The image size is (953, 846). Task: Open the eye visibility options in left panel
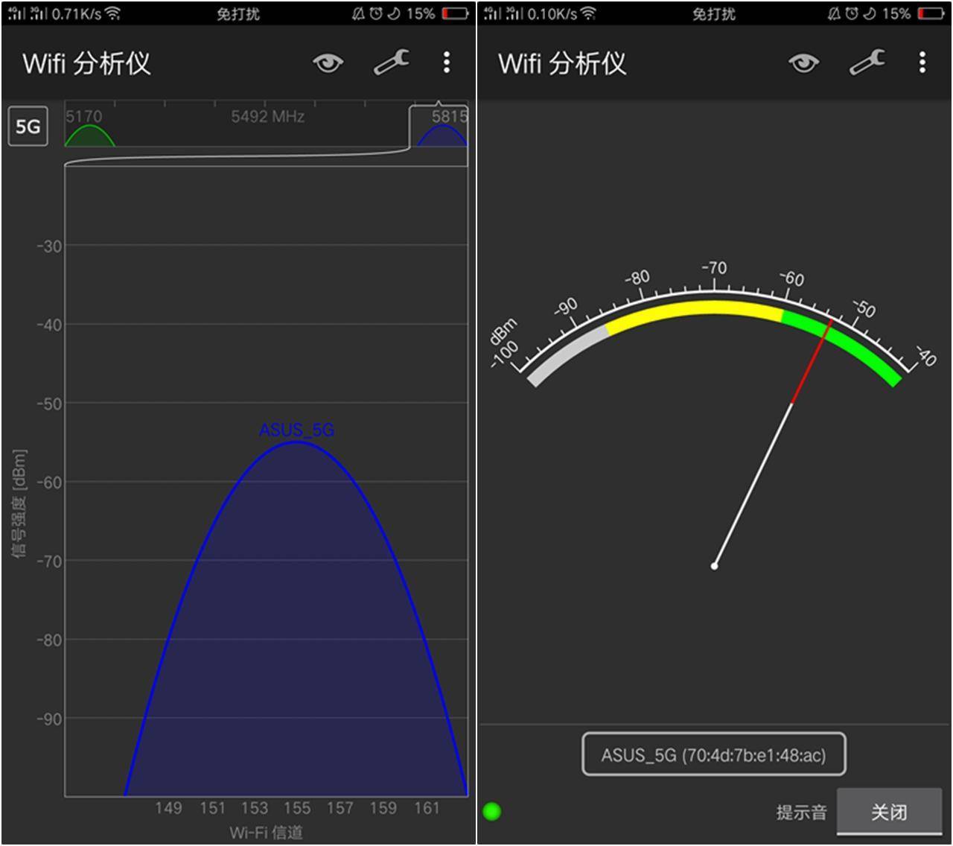point(326,63)
